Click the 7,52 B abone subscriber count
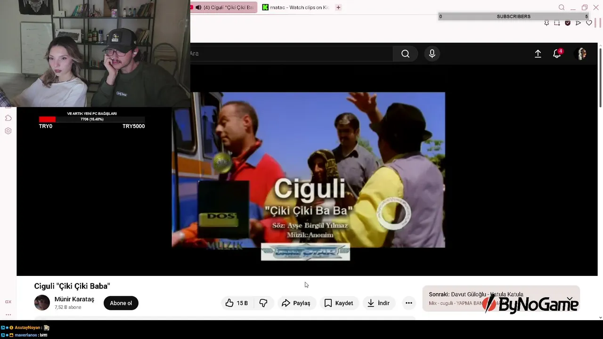The height and width of the screenshot is (339, 603). [x=68, y=307]
